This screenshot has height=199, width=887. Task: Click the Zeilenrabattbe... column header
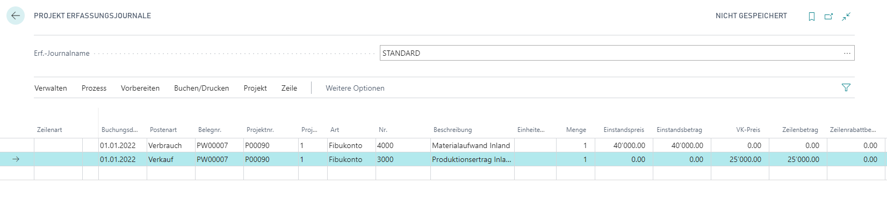pyautogui.click(x=853, y=130)
